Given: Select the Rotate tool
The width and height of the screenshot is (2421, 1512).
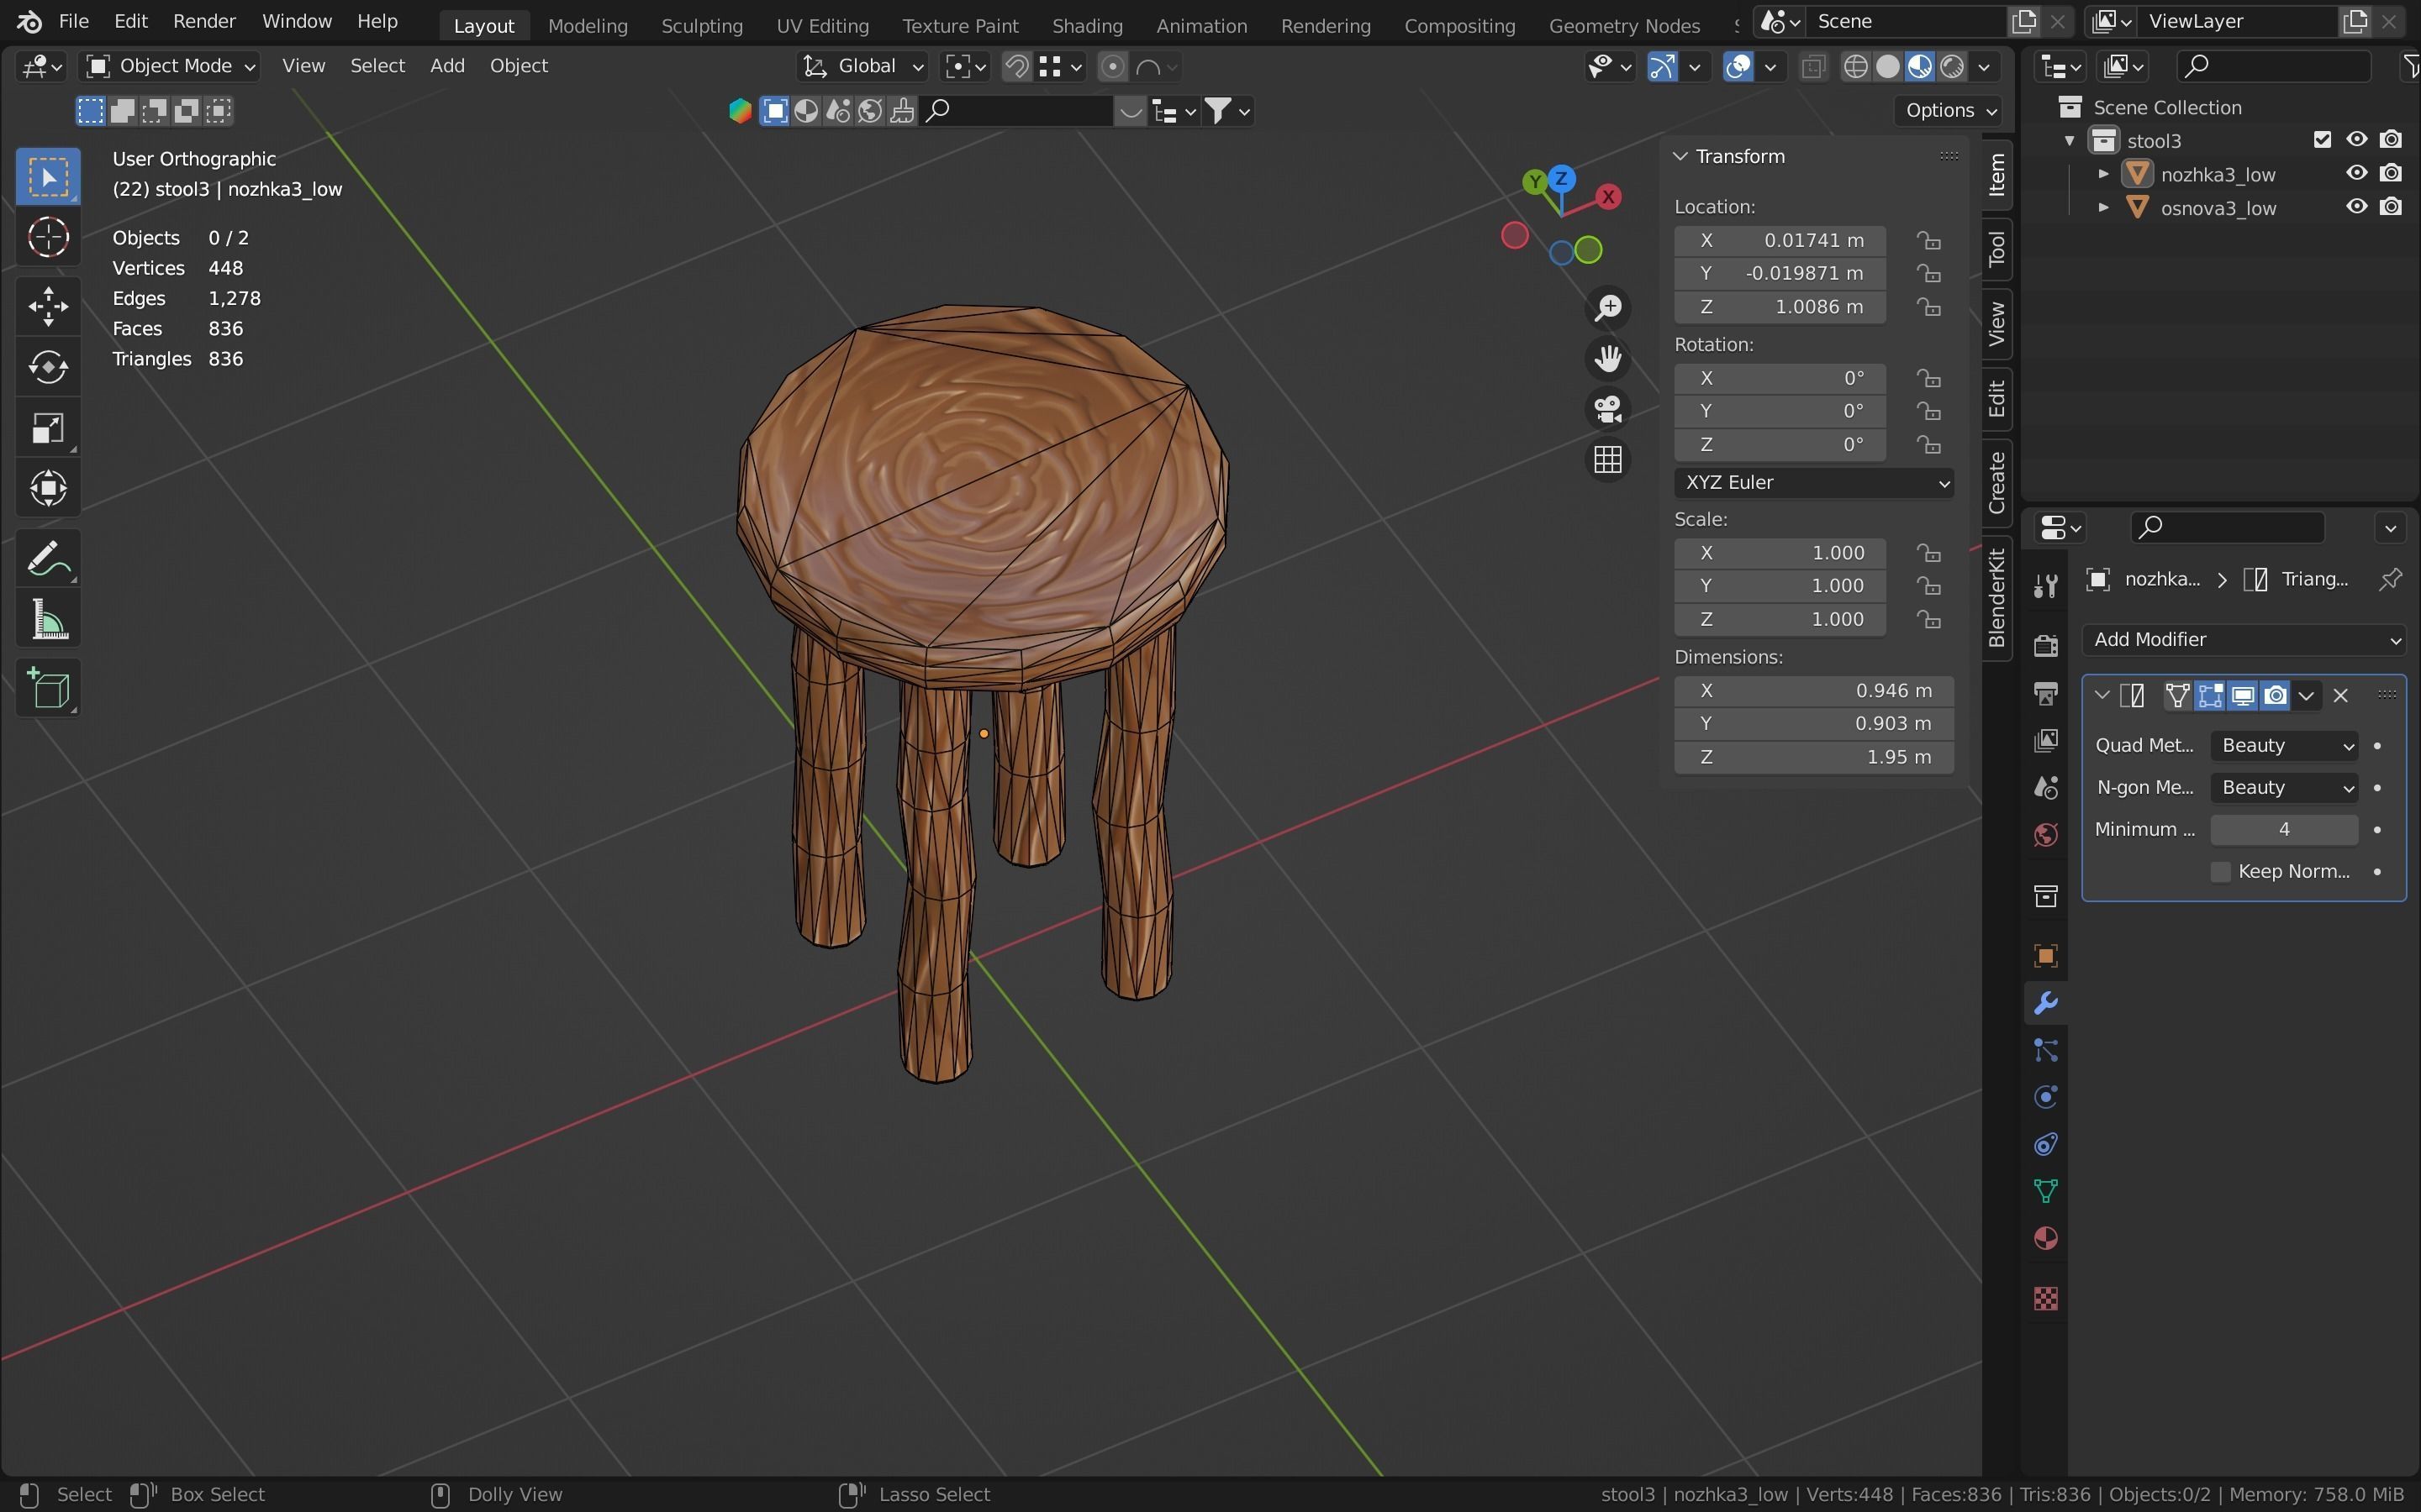Looking at the screenshot, I should (x=48, y=367).
